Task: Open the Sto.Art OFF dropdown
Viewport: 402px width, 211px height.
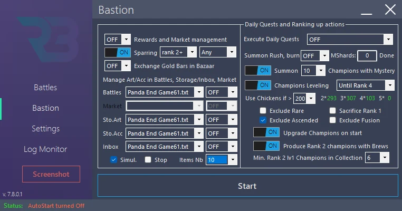Action: (x=222, y=120)
